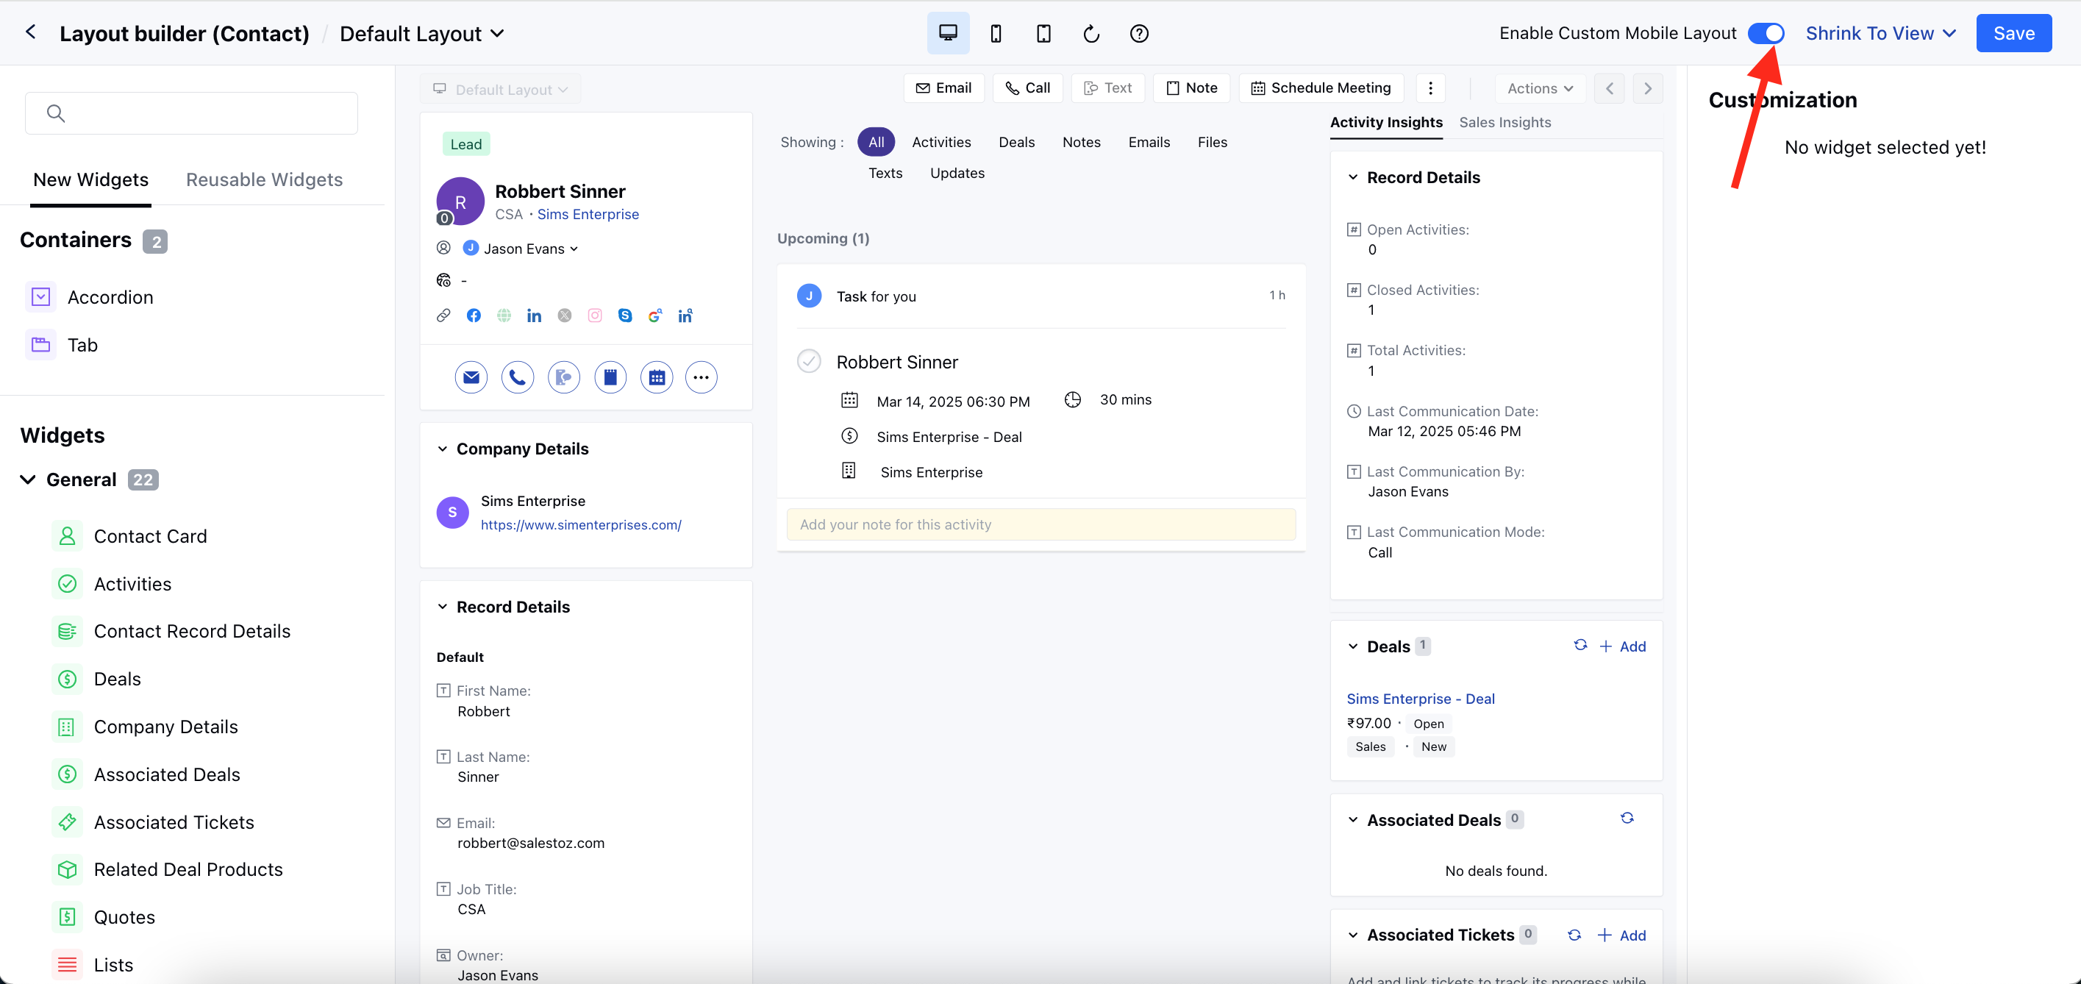Open the Shrink To View dropdown
This screenshot has height=984, width=2081.
coord(1880,33)
